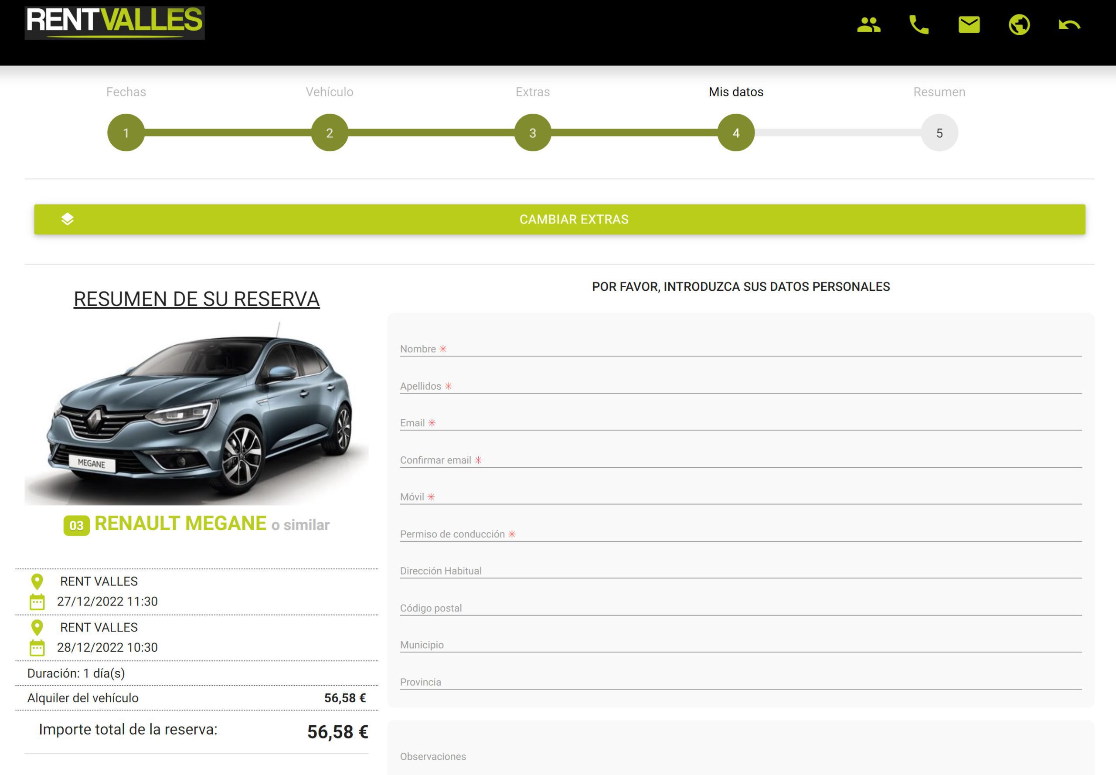This screenshot has width=1116, height=775.
Task: Focus the Confirmar email input field
Action: [x=741, y=459]
